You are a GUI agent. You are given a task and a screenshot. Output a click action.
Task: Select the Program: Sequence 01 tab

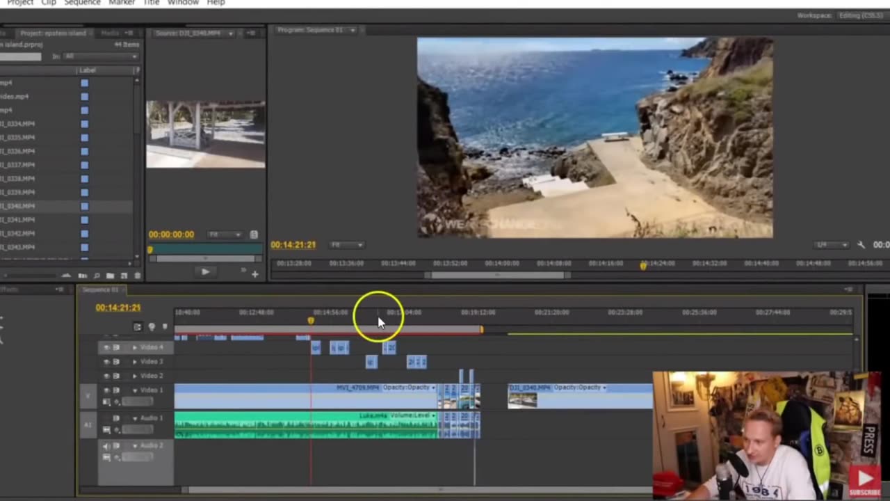(x=316, y=30)
